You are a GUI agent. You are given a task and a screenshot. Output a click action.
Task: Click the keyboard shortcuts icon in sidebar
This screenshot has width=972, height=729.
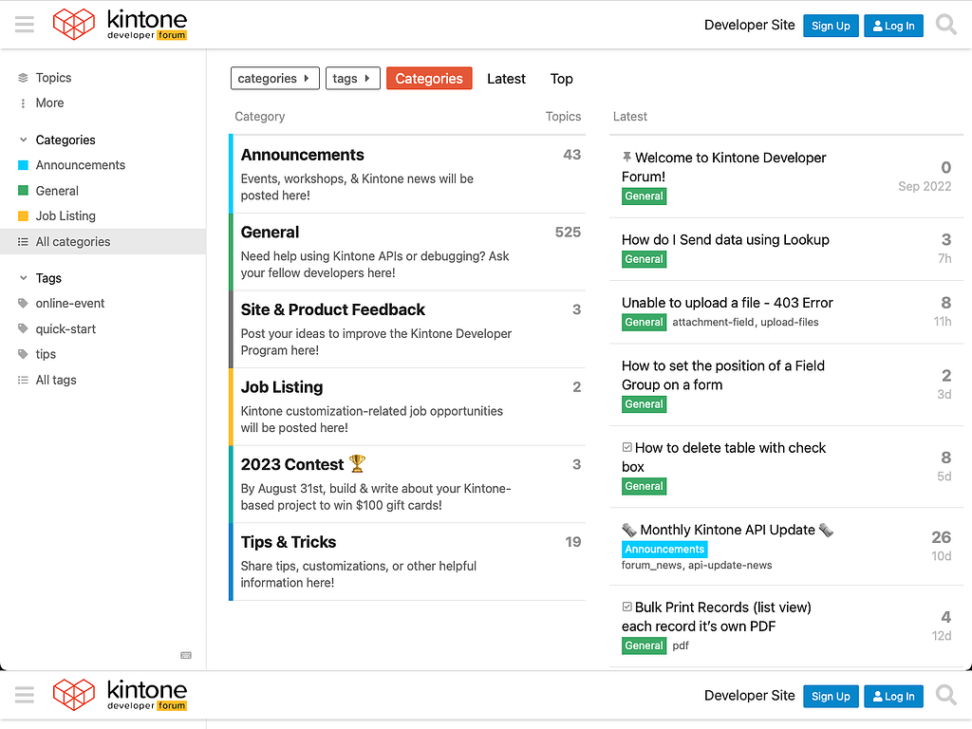click(186, 655)
